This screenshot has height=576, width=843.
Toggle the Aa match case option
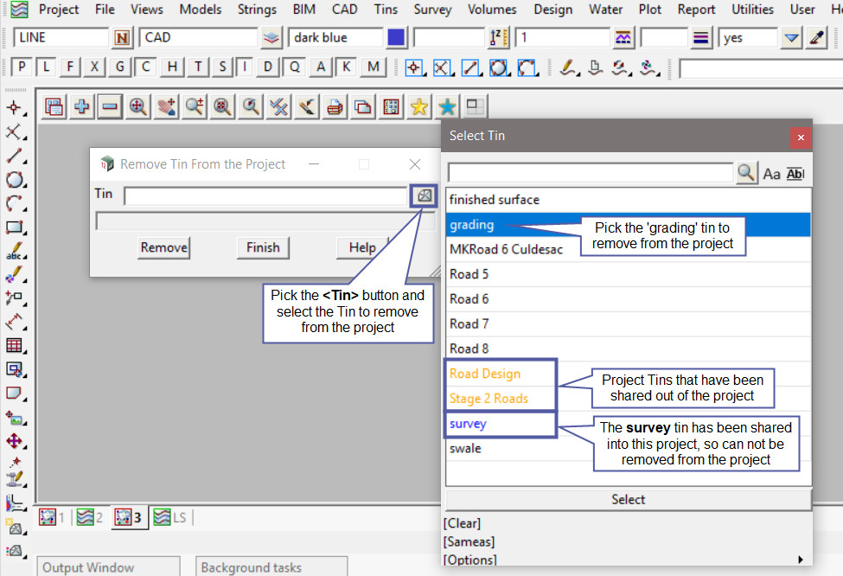[x=772, y=174]
